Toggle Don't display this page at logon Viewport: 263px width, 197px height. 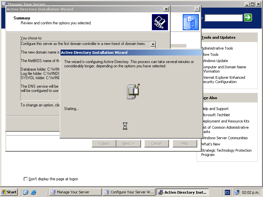click(26, 179)
